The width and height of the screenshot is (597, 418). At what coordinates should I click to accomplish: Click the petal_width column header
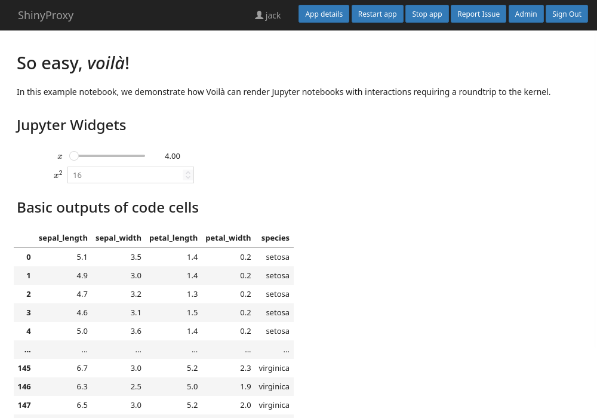pos(228,238)
